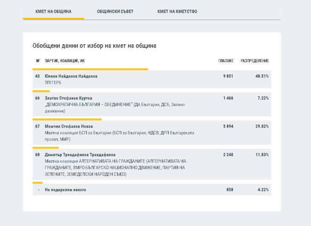The image size is (311, 226).
Task: Select candidate Златко Стефанов Куртев
Action: click(69, 98)
